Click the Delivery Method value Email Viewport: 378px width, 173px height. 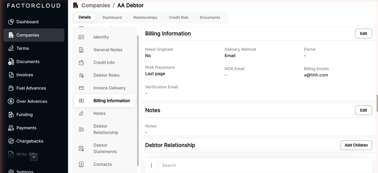(x=230, y=56)
